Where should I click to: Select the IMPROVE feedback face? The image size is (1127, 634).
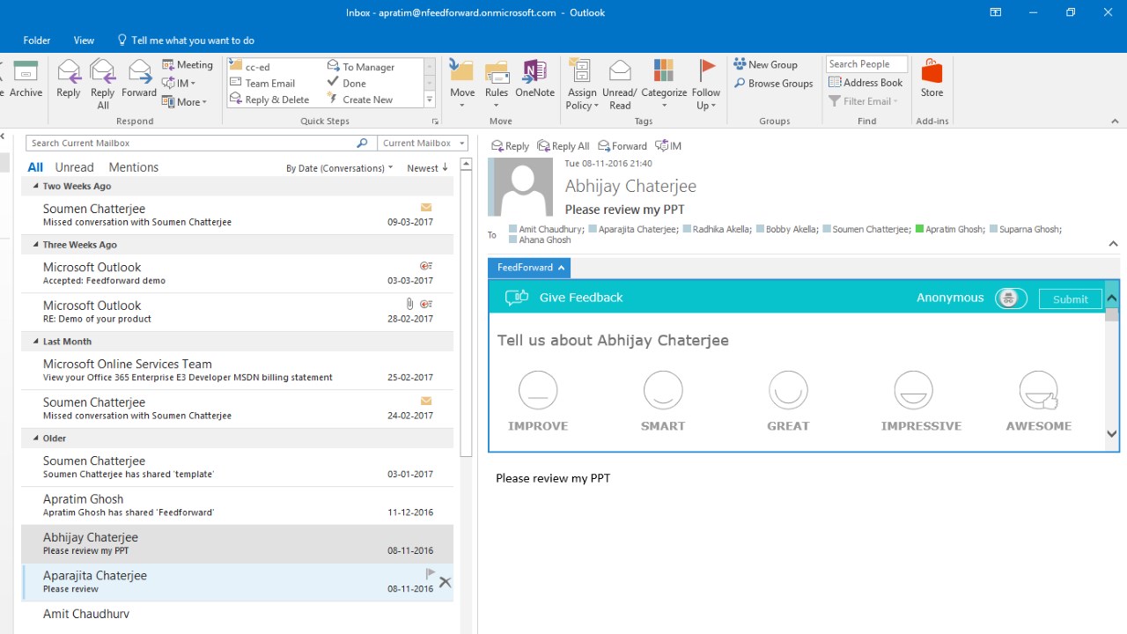(x=538, y=390)
